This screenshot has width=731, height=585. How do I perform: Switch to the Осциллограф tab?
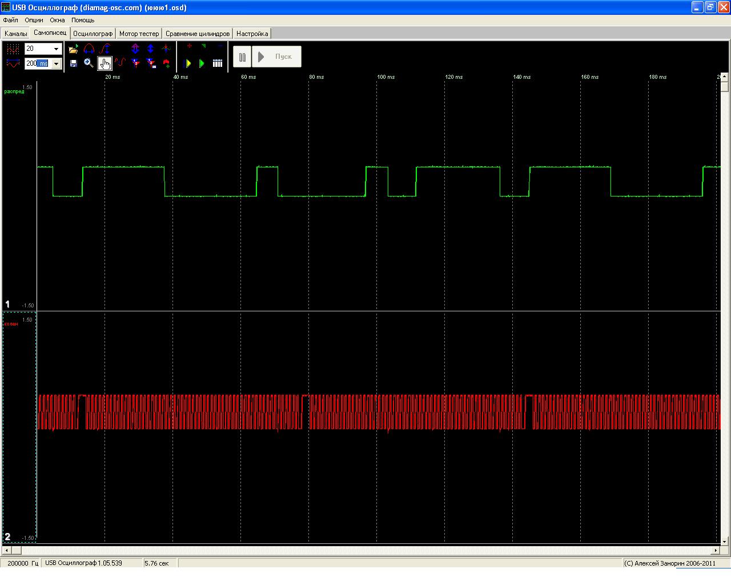[x=93, y=34]
